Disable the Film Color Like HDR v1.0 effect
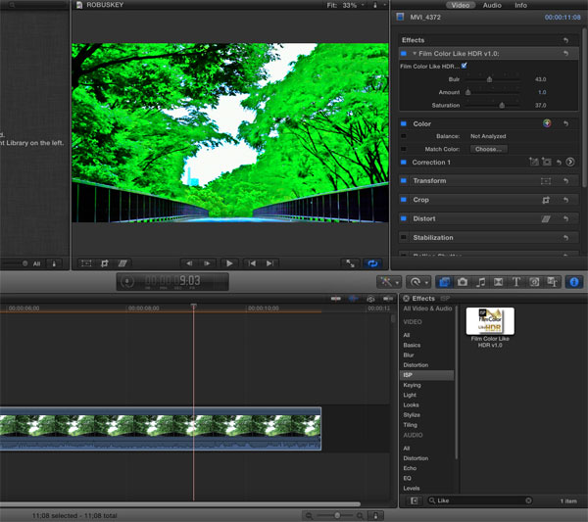 coord(404,54)
